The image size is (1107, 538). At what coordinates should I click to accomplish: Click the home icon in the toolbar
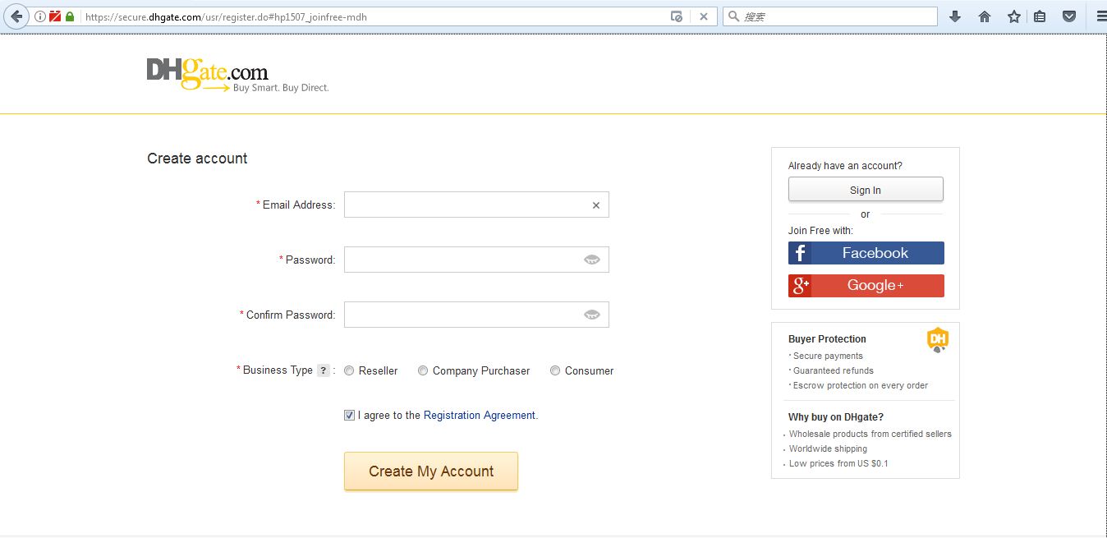tap(984, 16)
